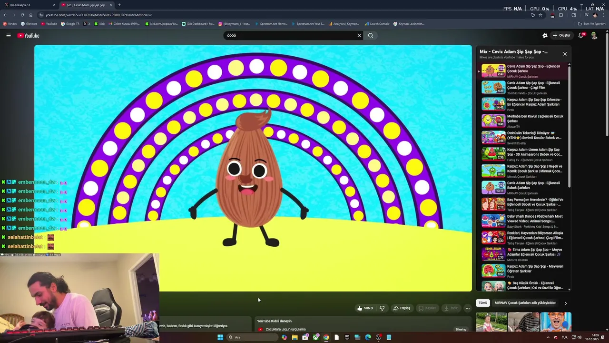Open Karpuz Adam-Limon Adam 3D Animasyon item
The width and height of the screenshot is (609, 343).
pyautogui.click(x=523, y=154)
